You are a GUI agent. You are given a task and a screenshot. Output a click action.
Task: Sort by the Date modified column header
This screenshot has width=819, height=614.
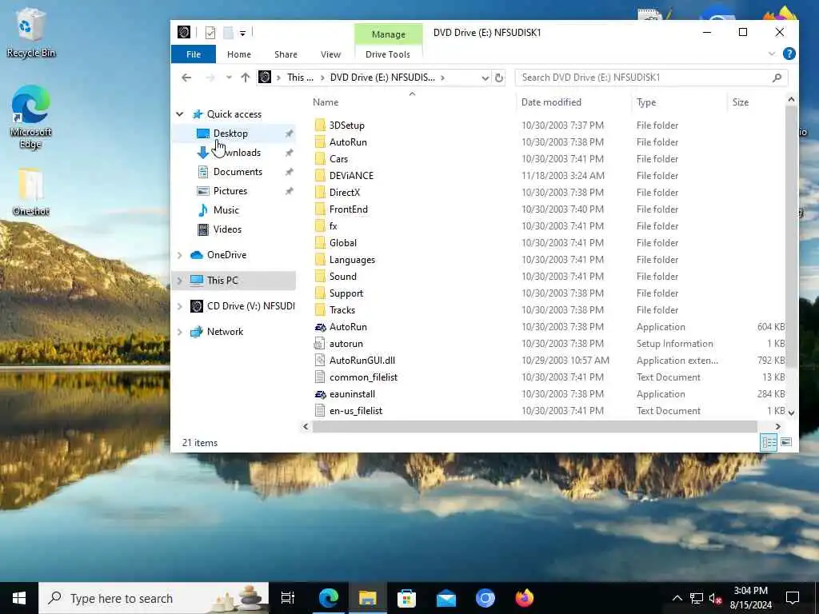tap(551, 102)
